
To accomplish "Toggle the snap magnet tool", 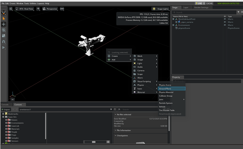I will point(4,41).
